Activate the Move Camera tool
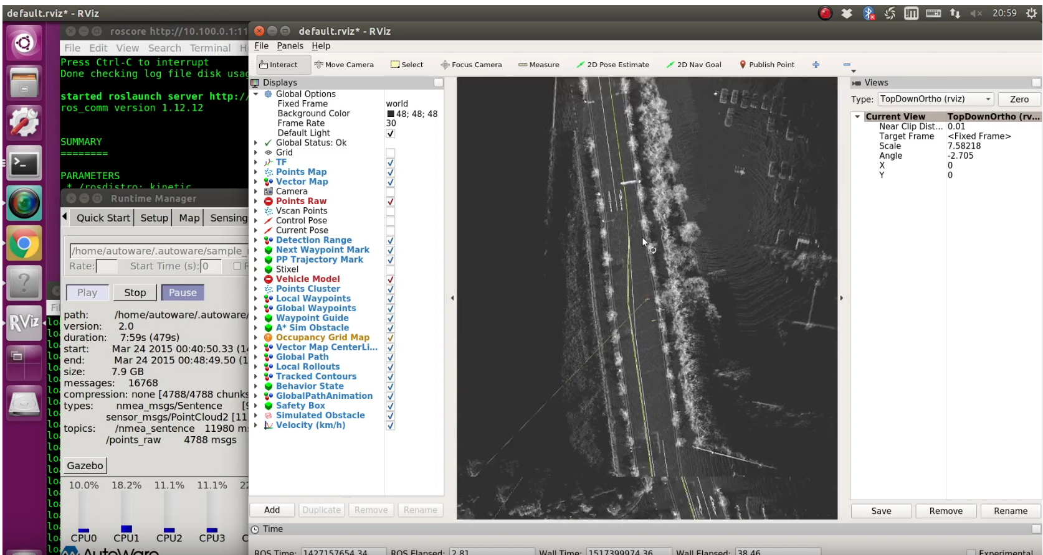The height and width of the screenshot is (555, 1043). [344, 65]
